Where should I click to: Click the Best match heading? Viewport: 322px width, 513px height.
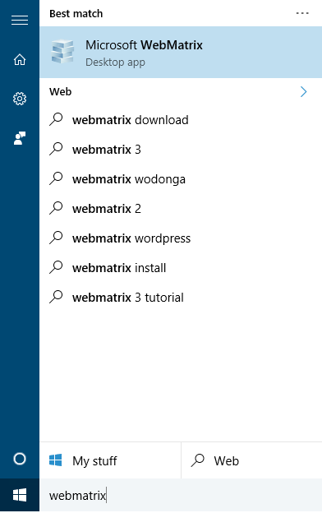click(x=76, y=14)
